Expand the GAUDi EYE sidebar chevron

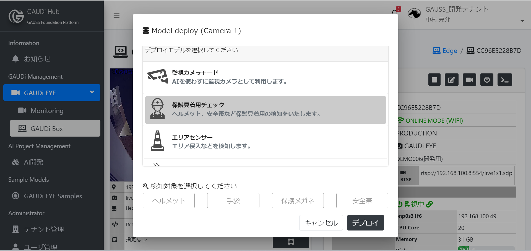(x=92, y=92)
